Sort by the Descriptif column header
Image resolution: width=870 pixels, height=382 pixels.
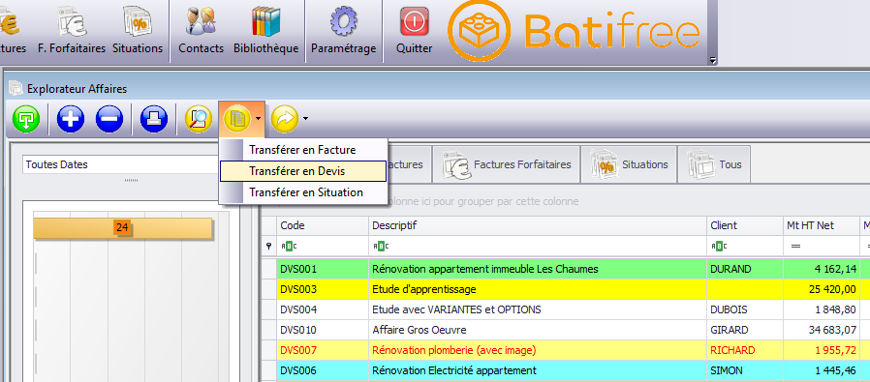tap(538, 225)
